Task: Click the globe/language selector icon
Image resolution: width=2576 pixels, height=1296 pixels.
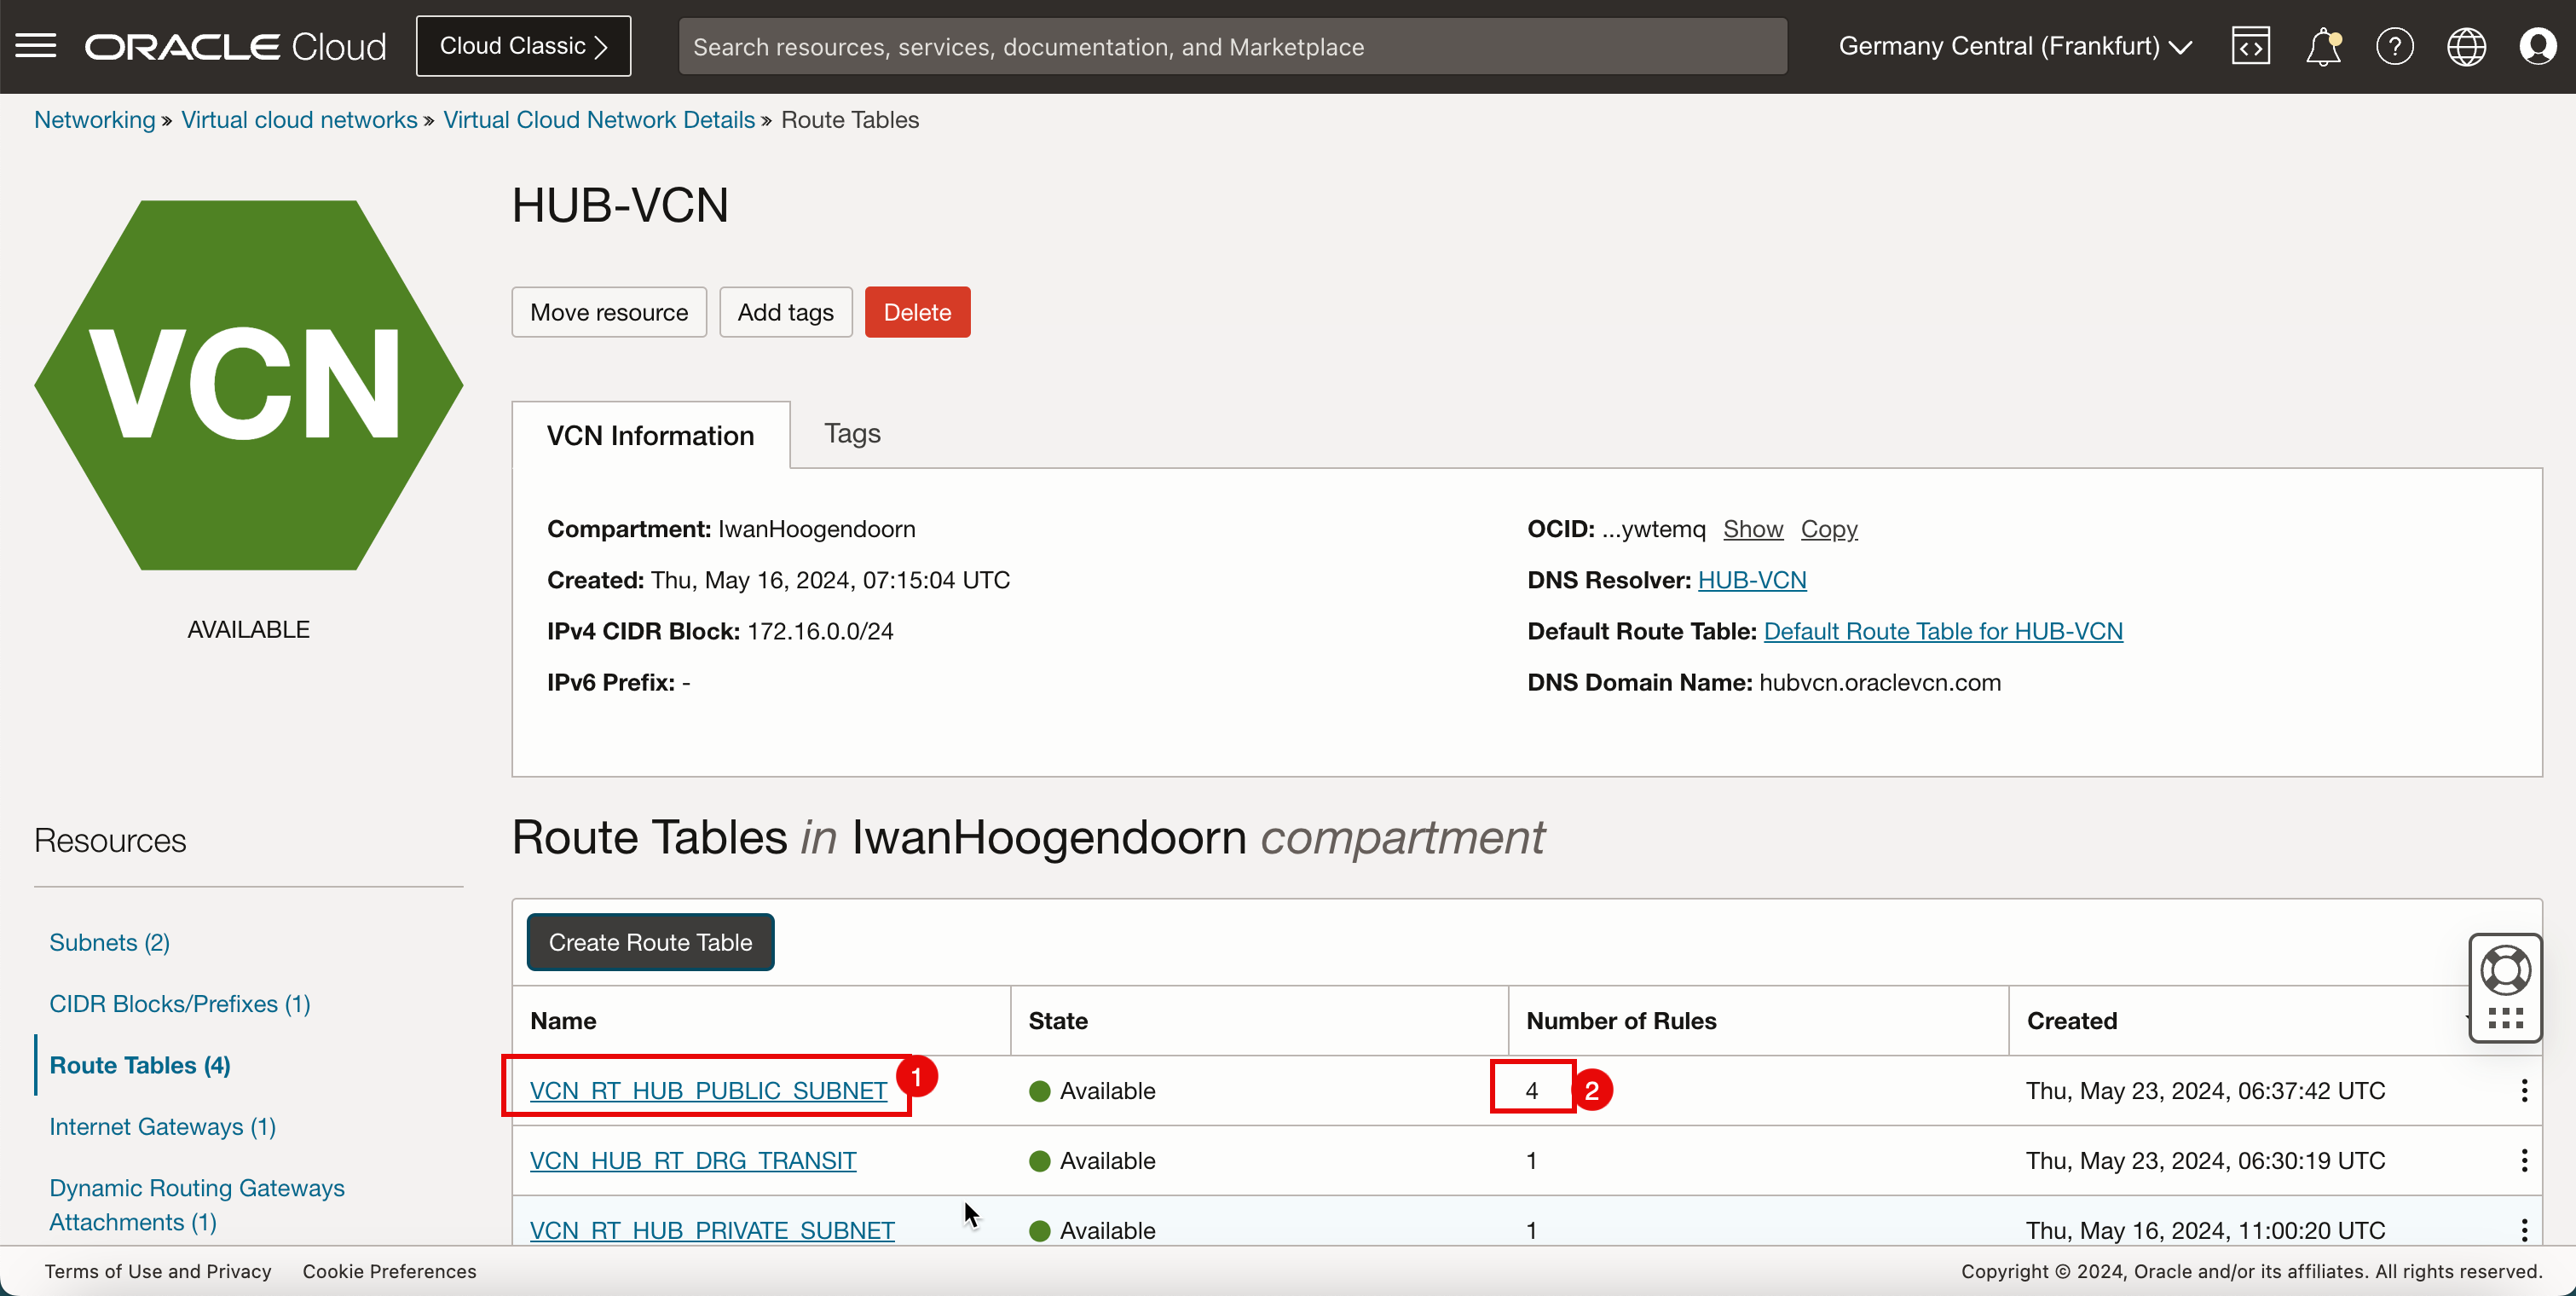Action: pos(2467,46)
